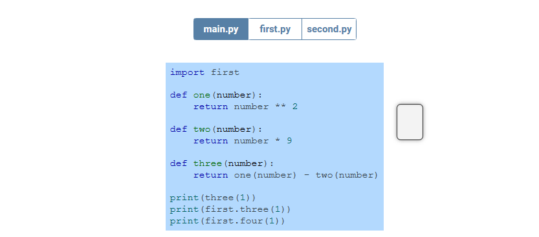The height and width of the screenshot is (237, 539).
Task: Click the 'import' keyword at the code's top
Action: pyautogui.click(x=188, y=72)
